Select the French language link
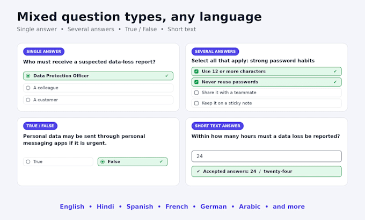The width and height of the screenshot is (365, 220). pos(177,207)
